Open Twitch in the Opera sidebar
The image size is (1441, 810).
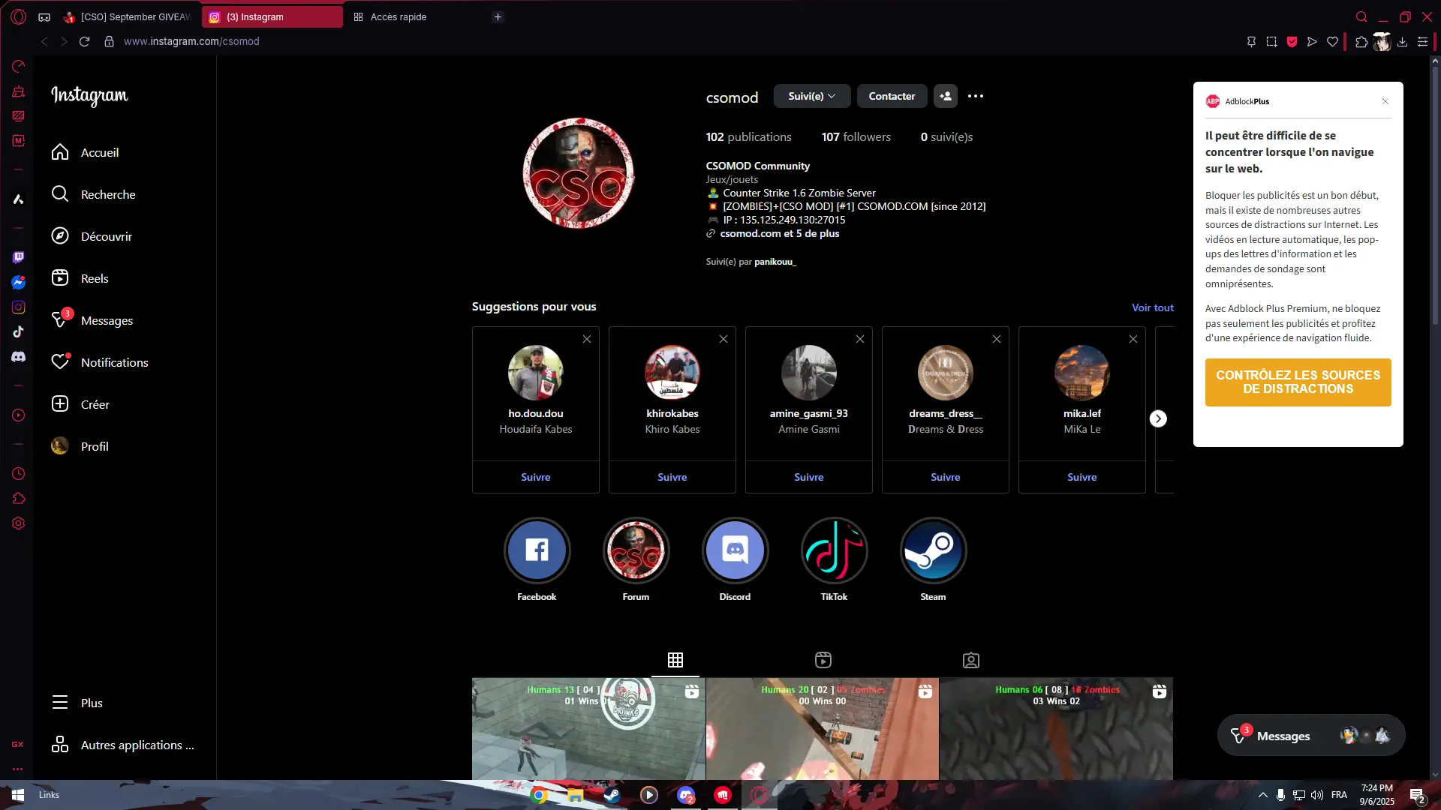[x=19, y=257]
